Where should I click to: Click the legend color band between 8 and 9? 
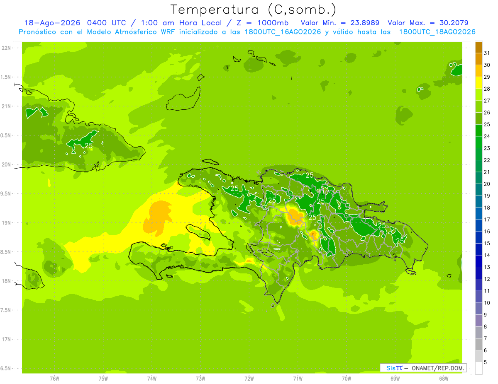point(478,321)
